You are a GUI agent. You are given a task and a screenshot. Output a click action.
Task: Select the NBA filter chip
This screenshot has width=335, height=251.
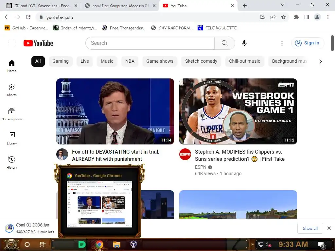(130, 61)
